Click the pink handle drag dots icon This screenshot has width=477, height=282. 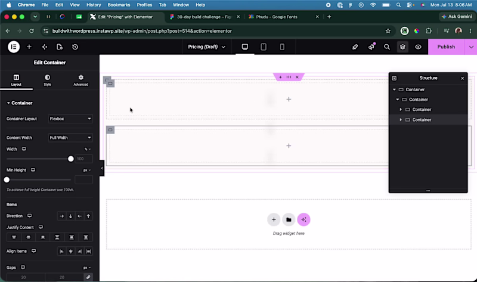pyautogui.click(x=289, y=77)
